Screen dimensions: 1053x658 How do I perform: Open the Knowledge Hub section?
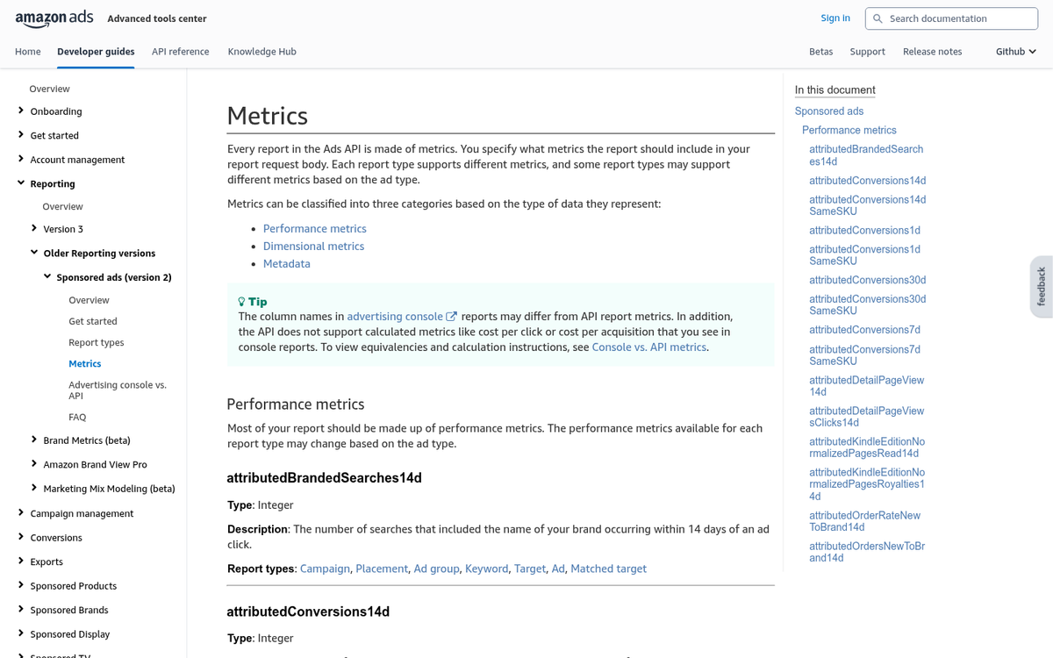pyautogui.click(x=261, y=51)
